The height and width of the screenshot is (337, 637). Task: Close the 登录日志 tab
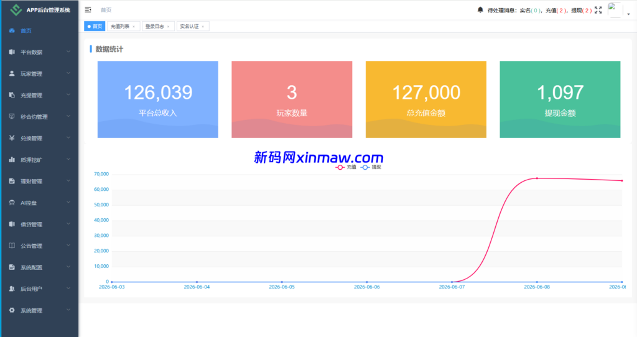168,27
